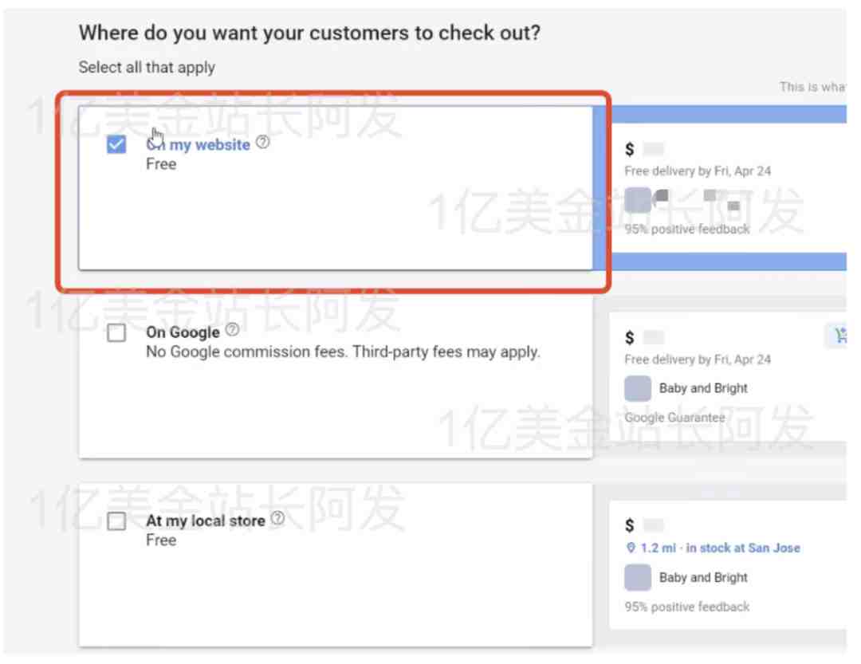Click help icon after At my local store
The height and width of the screenshot is (664, 861).
[278, 518]
